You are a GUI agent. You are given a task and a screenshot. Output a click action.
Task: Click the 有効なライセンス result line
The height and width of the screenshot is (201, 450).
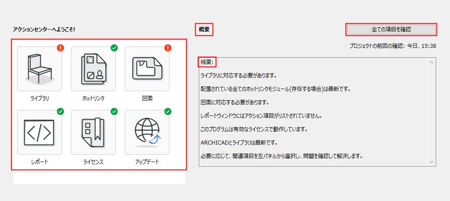click(254, 129)
